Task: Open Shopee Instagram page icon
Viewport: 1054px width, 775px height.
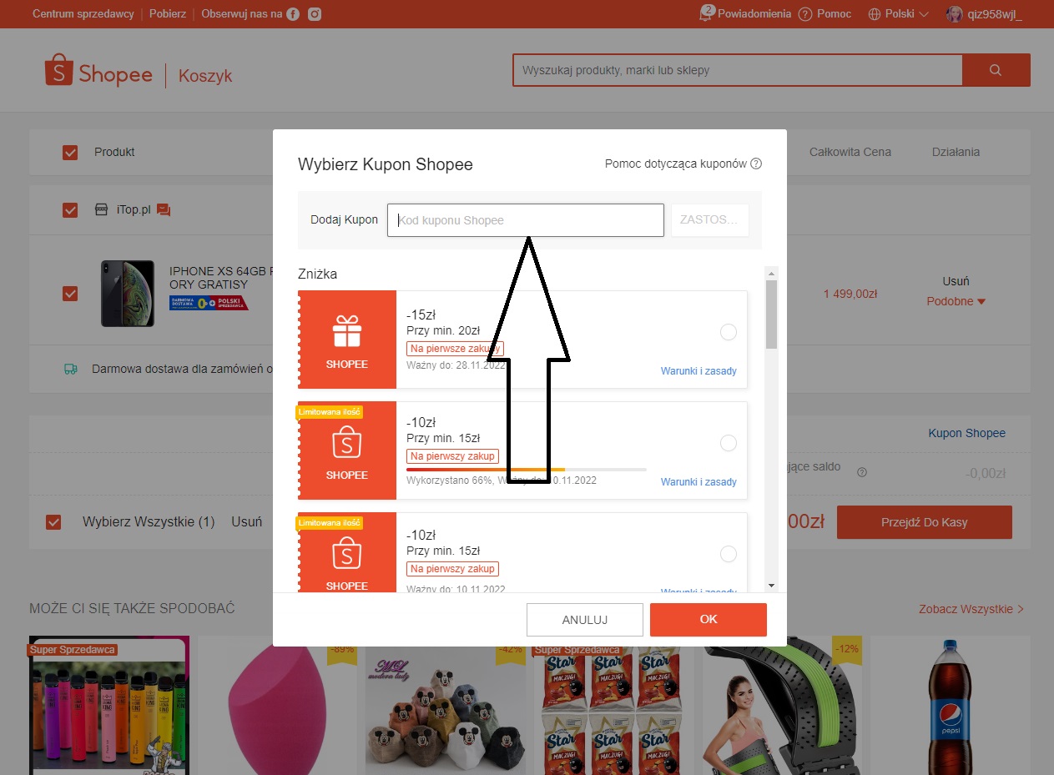Action: coord(315,14)
